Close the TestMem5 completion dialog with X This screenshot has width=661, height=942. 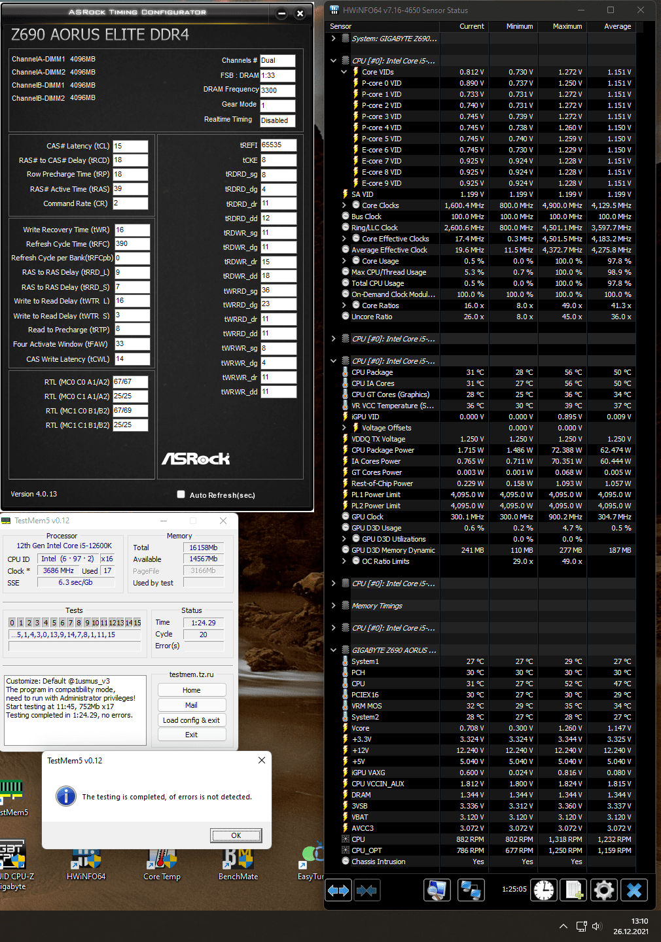(x=262, y=760)
